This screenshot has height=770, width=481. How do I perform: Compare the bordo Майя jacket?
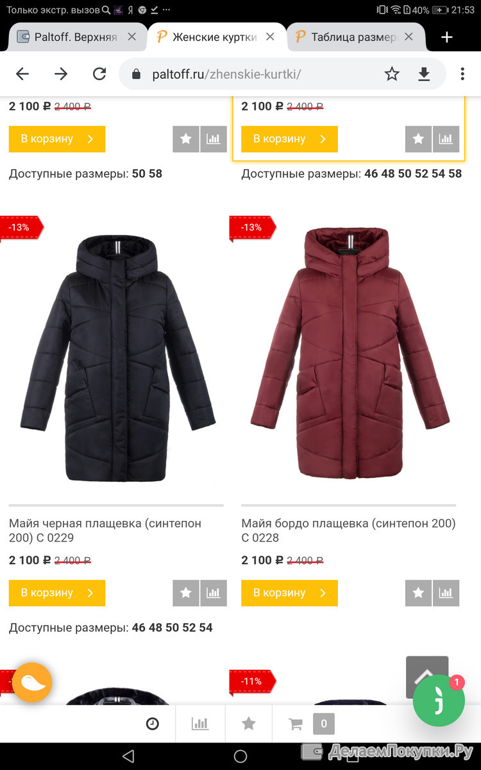(446, 593)
